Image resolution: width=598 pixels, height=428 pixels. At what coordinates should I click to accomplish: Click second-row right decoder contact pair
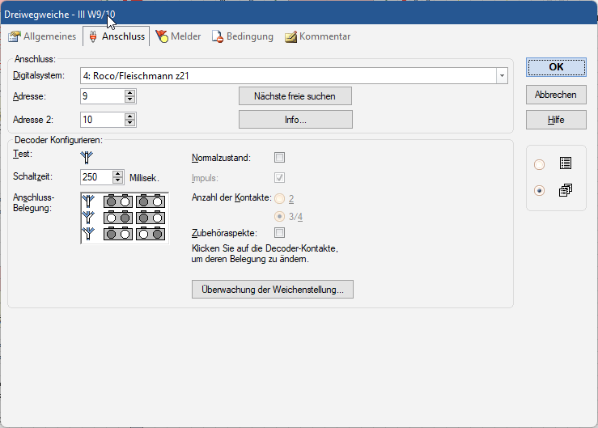151,218
